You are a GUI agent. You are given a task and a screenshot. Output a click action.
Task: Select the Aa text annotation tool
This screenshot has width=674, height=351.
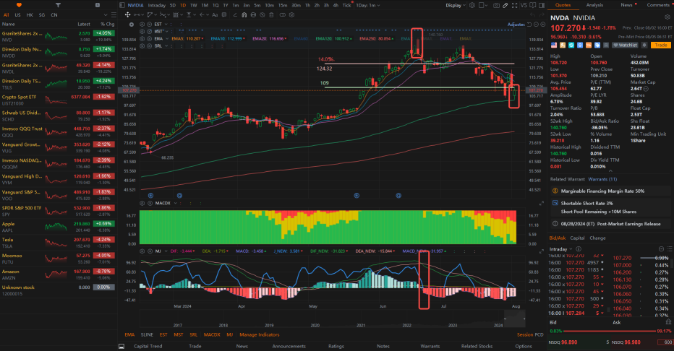coord(215,14)
